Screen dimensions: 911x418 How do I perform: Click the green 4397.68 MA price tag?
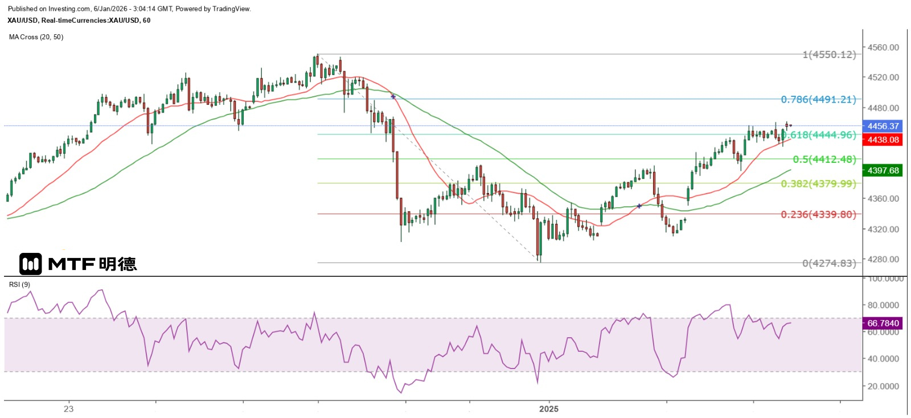pyautogui.click(x=883, y=170)
